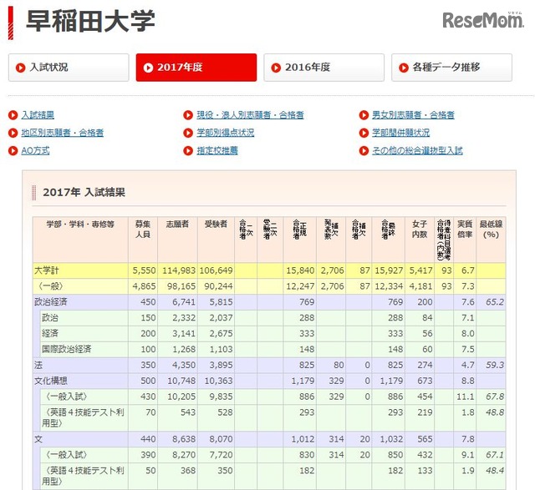Select the 2017年度 tab

196,68
